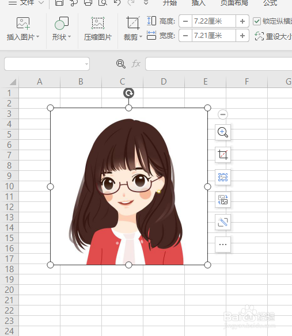Expand the Name Box dropdown arrow
Image resolution: width=292 pixels, height=336 pixels.
(x=86, y=64)
